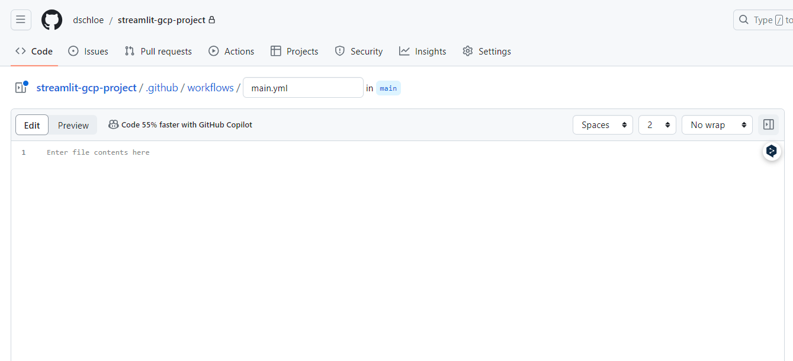This screenshot has height=361, width=793.
Task: Click line number 1 in the gutter
Action: click(24, 152)
